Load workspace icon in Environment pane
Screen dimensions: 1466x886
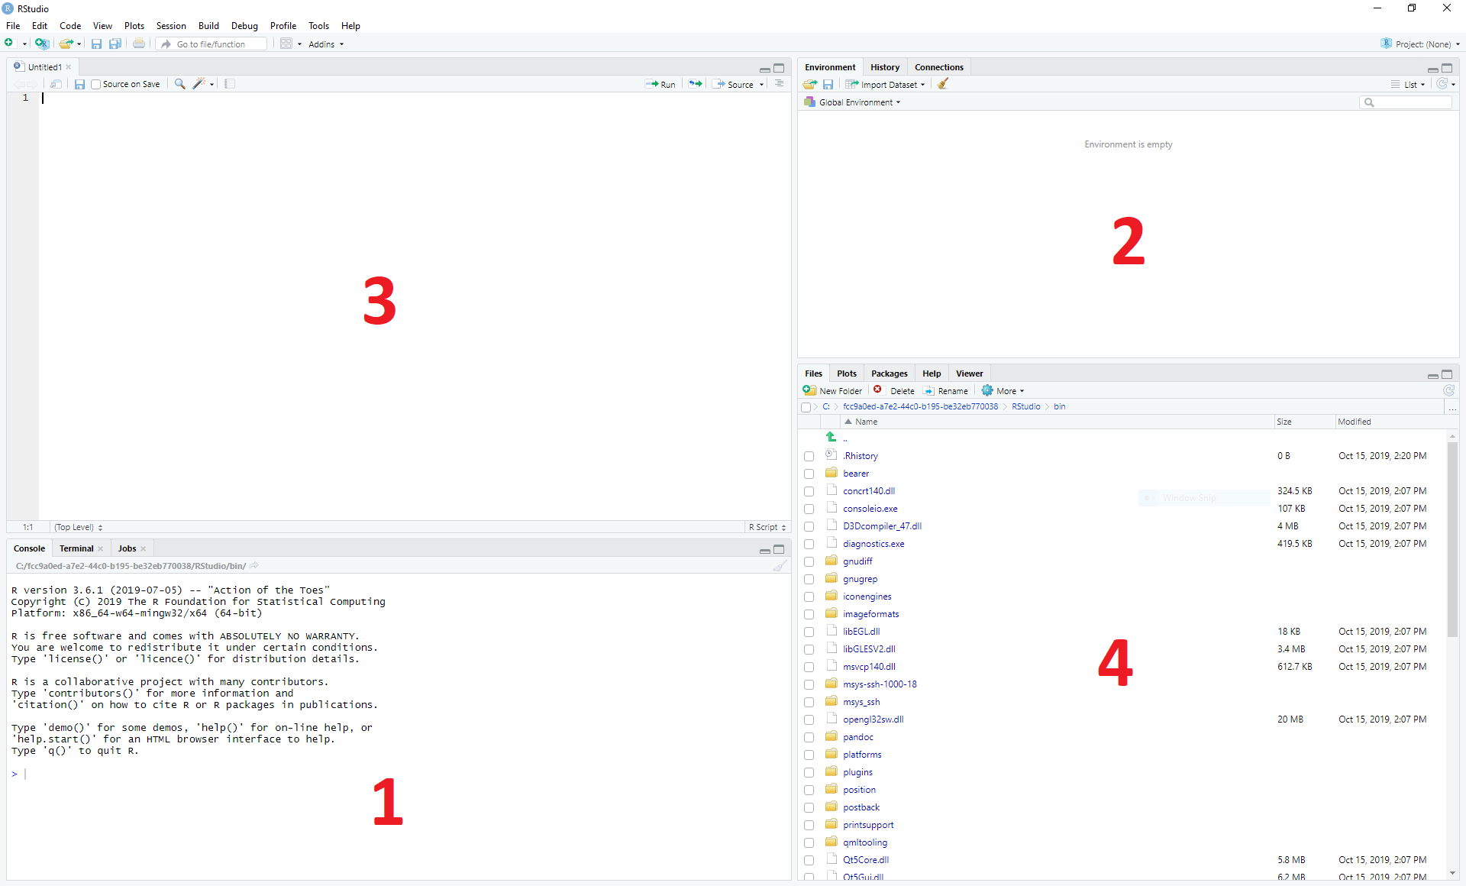point(810,84)
